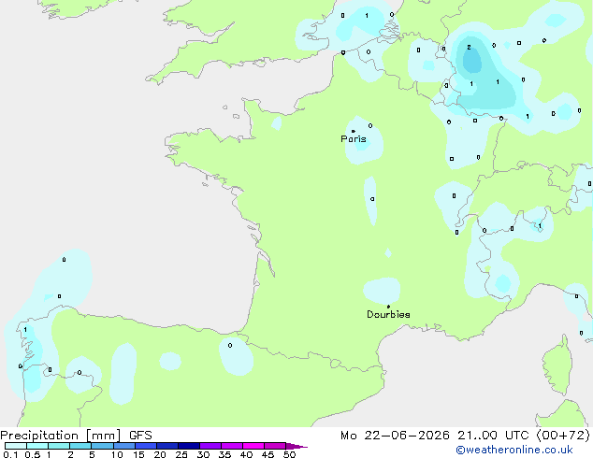
Task: Open the weatheronline.co.uk copyright link
Action: click(x=514, y=450)
